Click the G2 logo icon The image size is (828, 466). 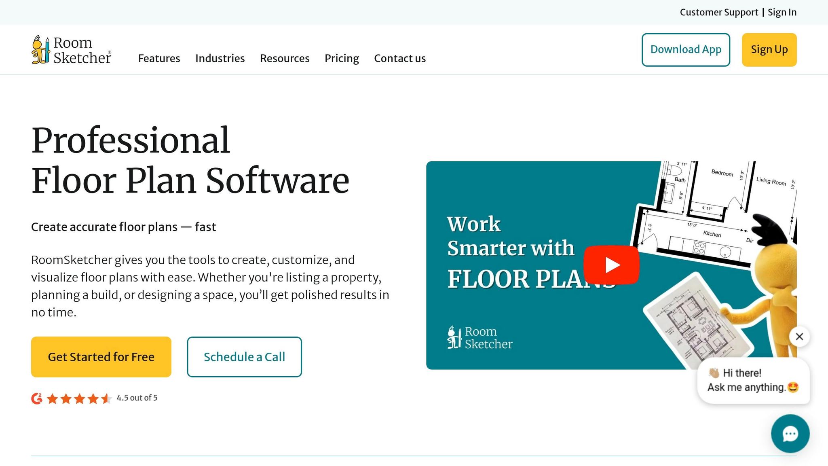coord(37,398)
